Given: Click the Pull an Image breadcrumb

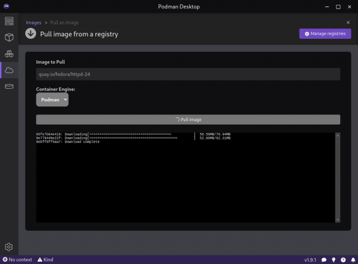Looking at the screenshot, I should click(x=64, y=23).
